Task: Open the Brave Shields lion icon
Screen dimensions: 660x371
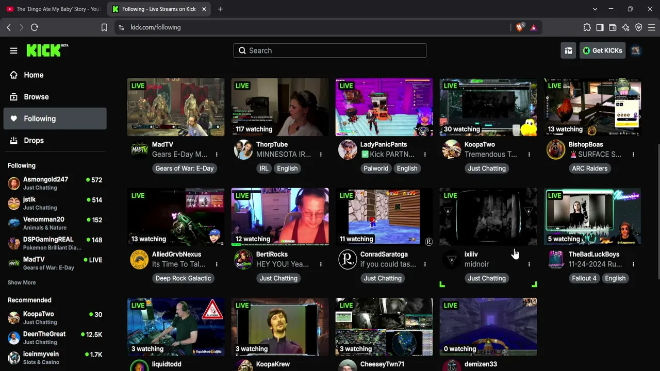Action: point(520,27)
